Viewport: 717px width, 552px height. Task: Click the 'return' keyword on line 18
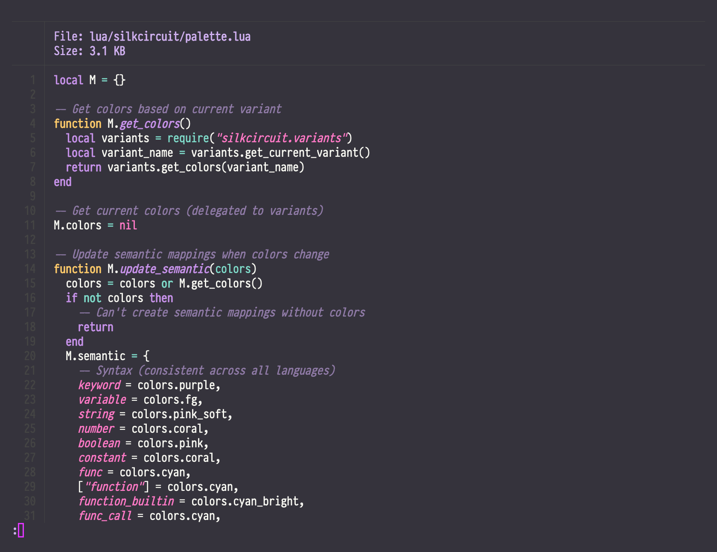96,327
